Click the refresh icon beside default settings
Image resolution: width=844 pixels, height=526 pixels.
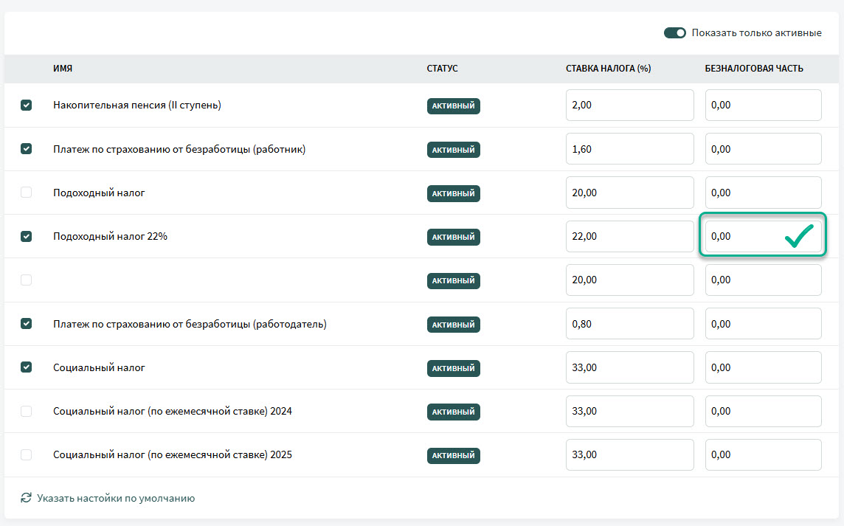point(26,498)
